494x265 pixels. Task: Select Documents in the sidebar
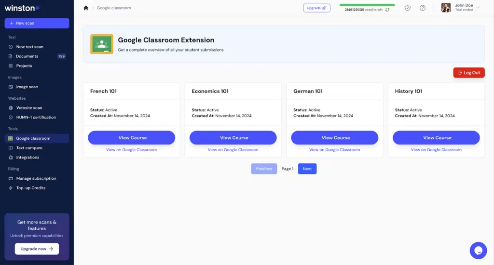pos(27,56)
